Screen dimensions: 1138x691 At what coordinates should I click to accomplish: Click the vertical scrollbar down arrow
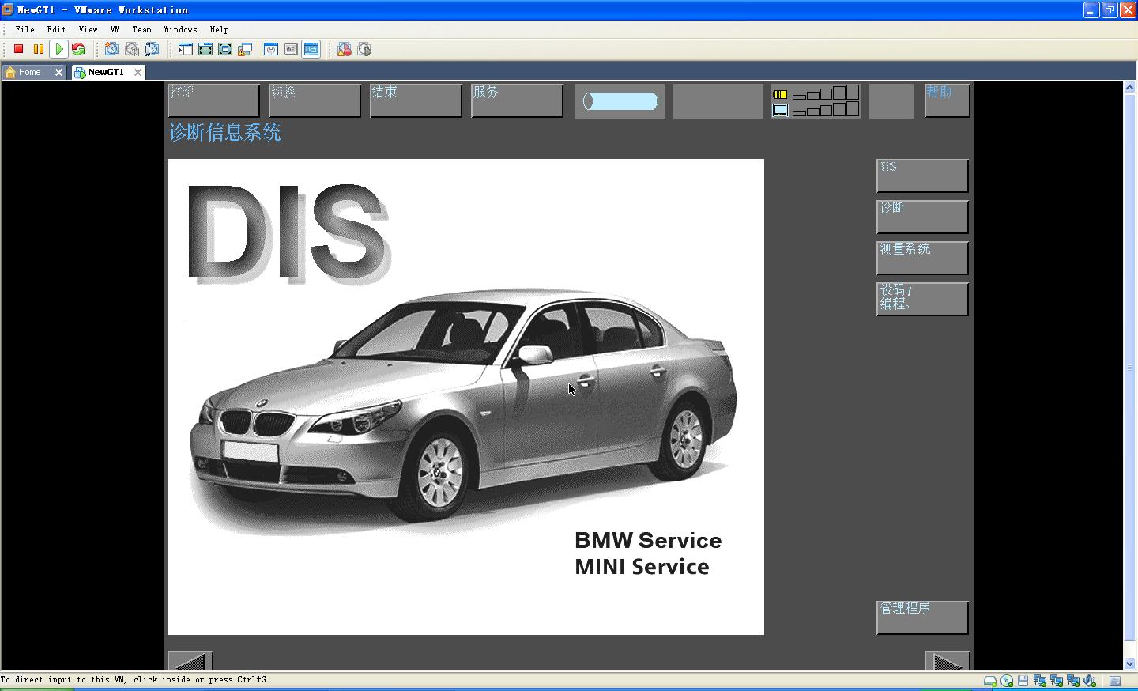tap(1130, 664)
